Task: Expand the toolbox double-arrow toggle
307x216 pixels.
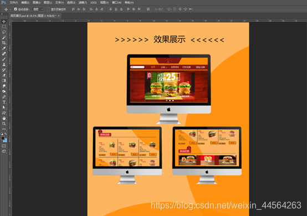Action: tap(2, 14)
